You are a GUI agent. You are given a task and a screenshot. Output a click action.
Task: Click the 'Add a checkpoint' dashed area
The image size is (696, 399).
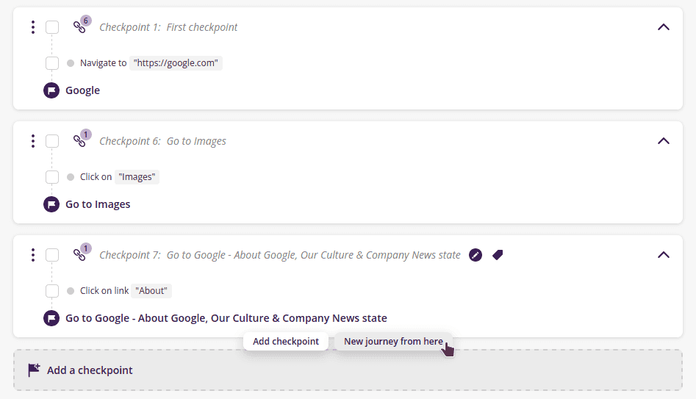[348, 370]
